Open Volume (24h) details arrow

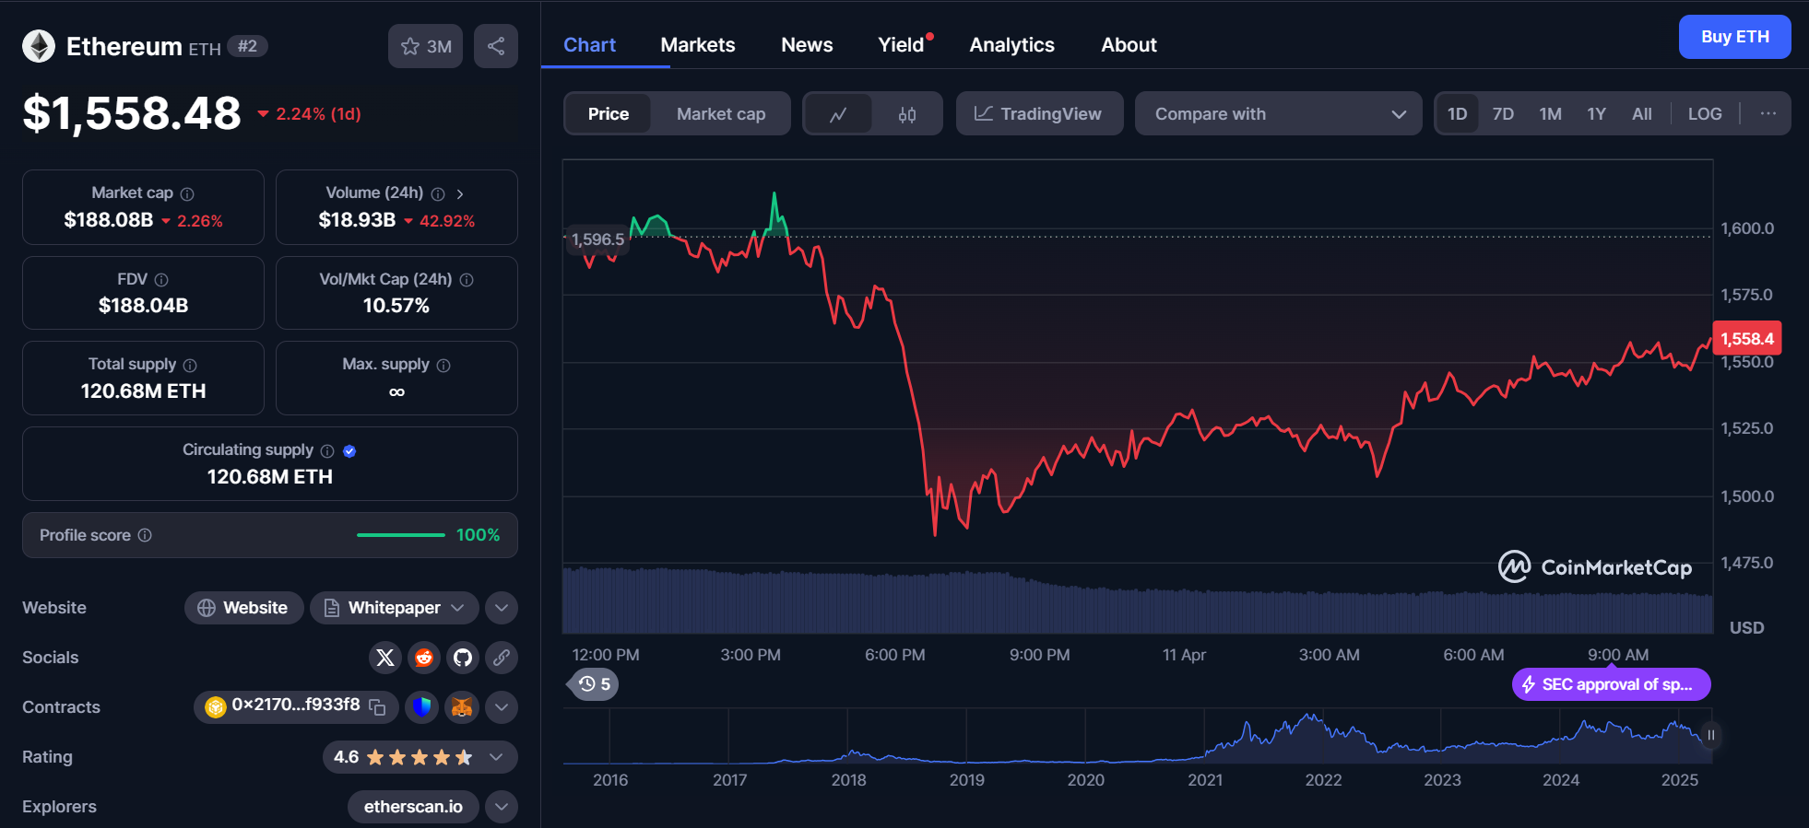coord(460,193)
